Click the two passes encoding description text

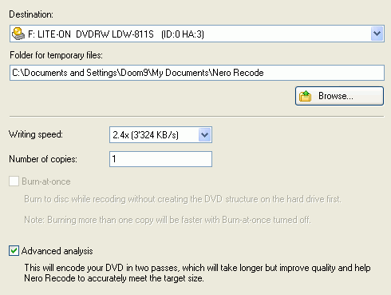[197, 273]
